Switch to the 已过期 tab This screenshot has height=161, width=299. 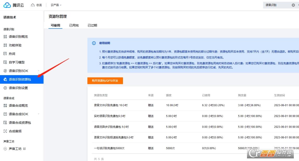pos(92,25)
